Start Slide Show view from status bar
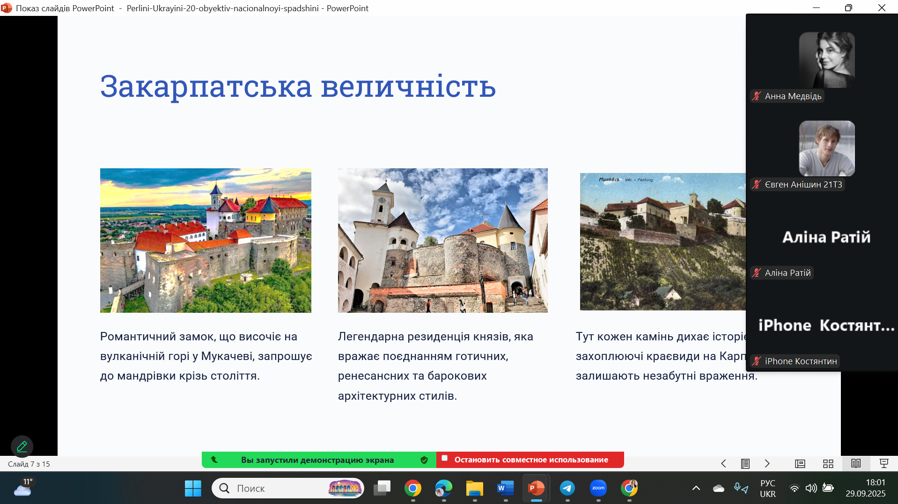The image size is (898, 504). pos(884,463)
